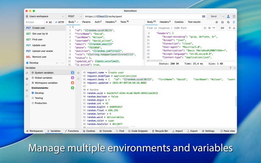Open the Send options dropdown arrow
Image resolution: width=261 pixels, height=163 pixels.
(223, 16)
